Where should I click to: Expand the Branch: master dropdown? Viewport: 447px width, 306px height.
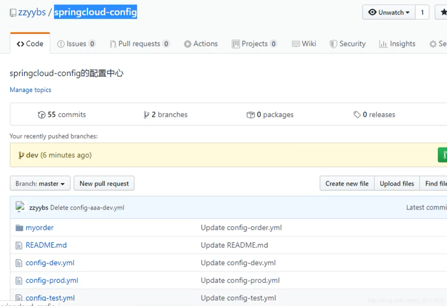tap(40, 183)
